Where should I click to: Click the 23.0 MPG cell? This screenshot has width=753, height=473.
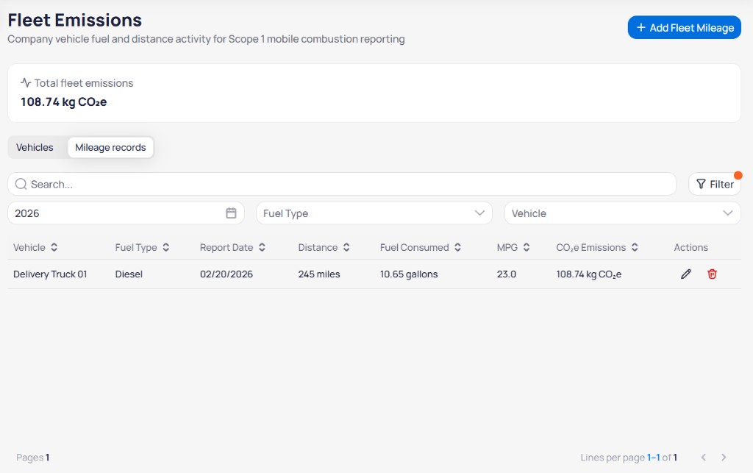tap(506, 274)
